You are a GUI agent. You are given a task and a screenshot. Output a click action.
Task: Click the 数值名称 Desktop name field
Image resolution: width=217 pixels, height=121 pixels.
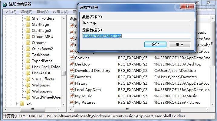(137, 23)
